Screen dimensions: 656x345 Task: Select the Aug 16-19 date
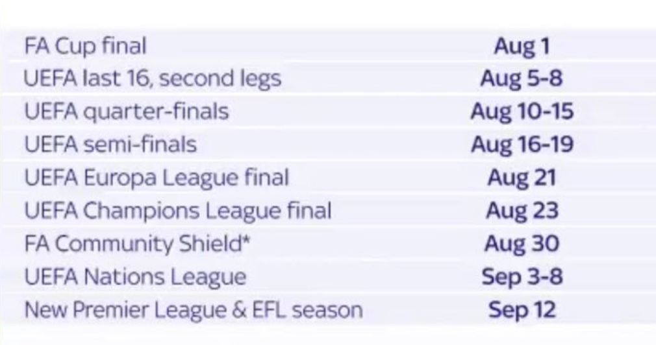[522, 145]
